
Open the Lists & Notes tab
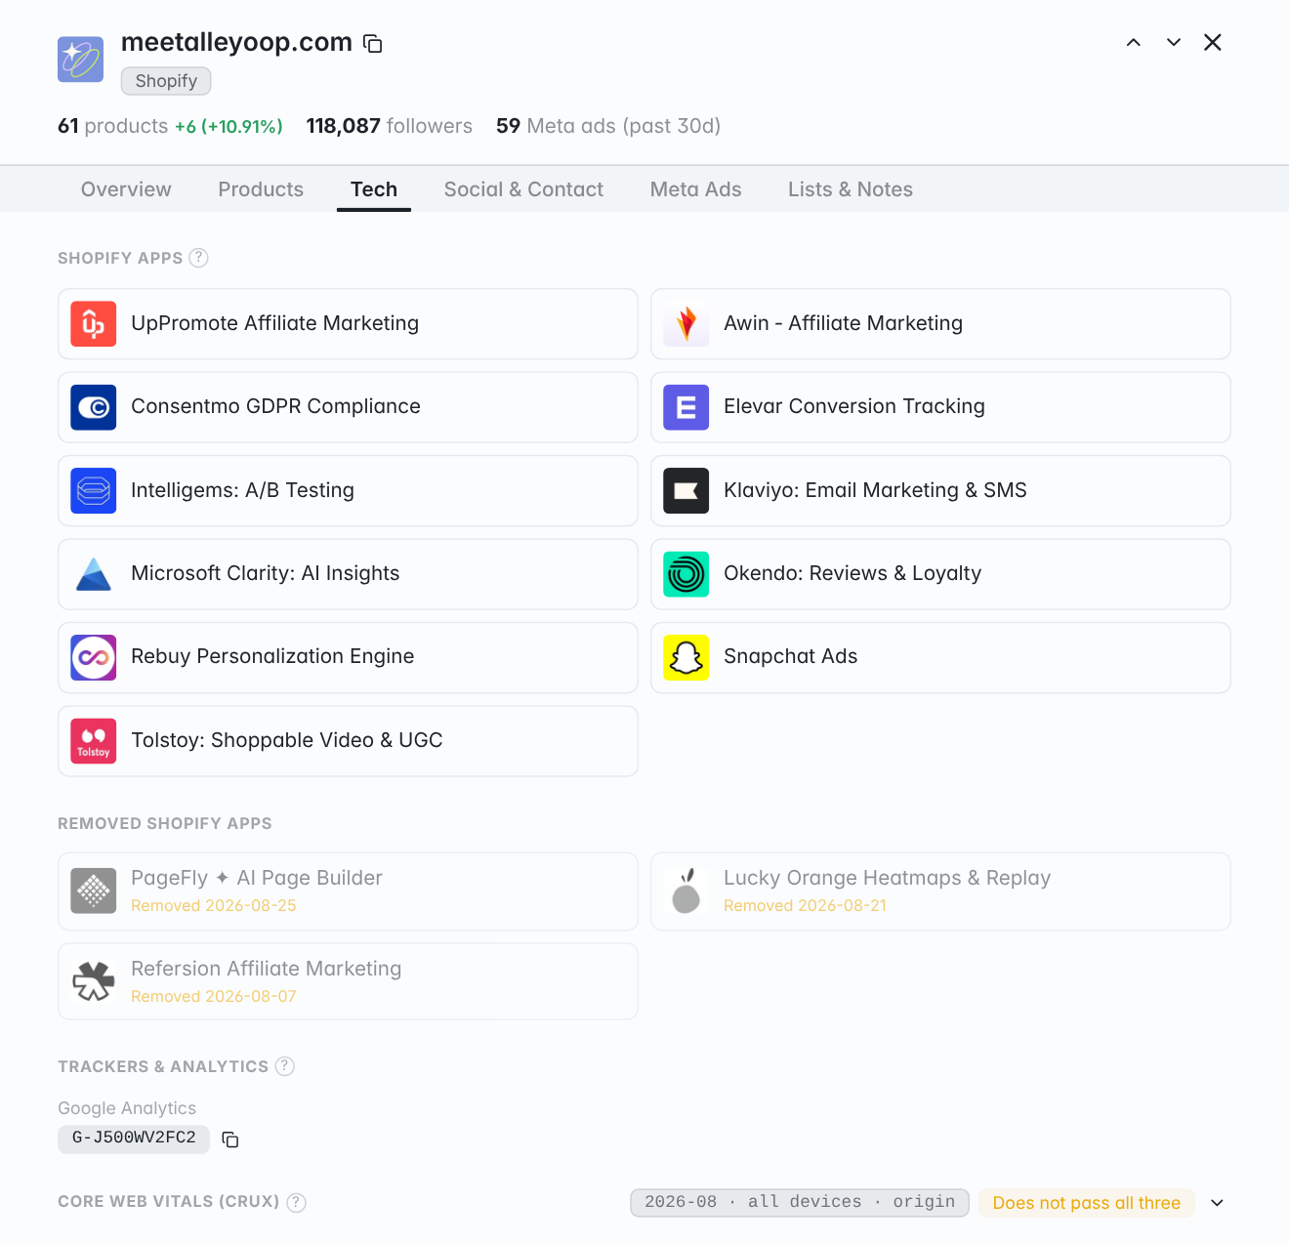[851, 189]
